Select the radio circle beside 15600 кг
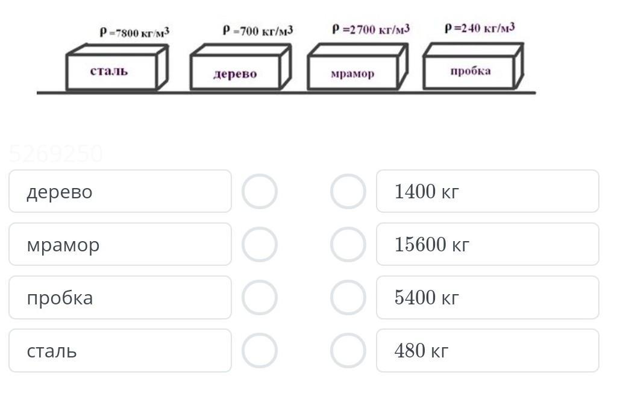The image size is (629, 393). pyautogui.click(x=348, y=245)
